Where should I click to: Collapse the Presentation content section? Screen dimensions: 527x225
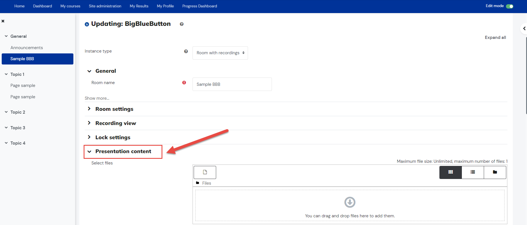click(89, 152)
